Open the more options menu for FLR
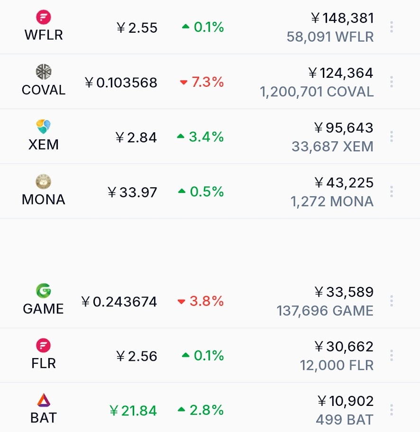Viewport: 420px width, 432px height. click(x=392, y=355)
